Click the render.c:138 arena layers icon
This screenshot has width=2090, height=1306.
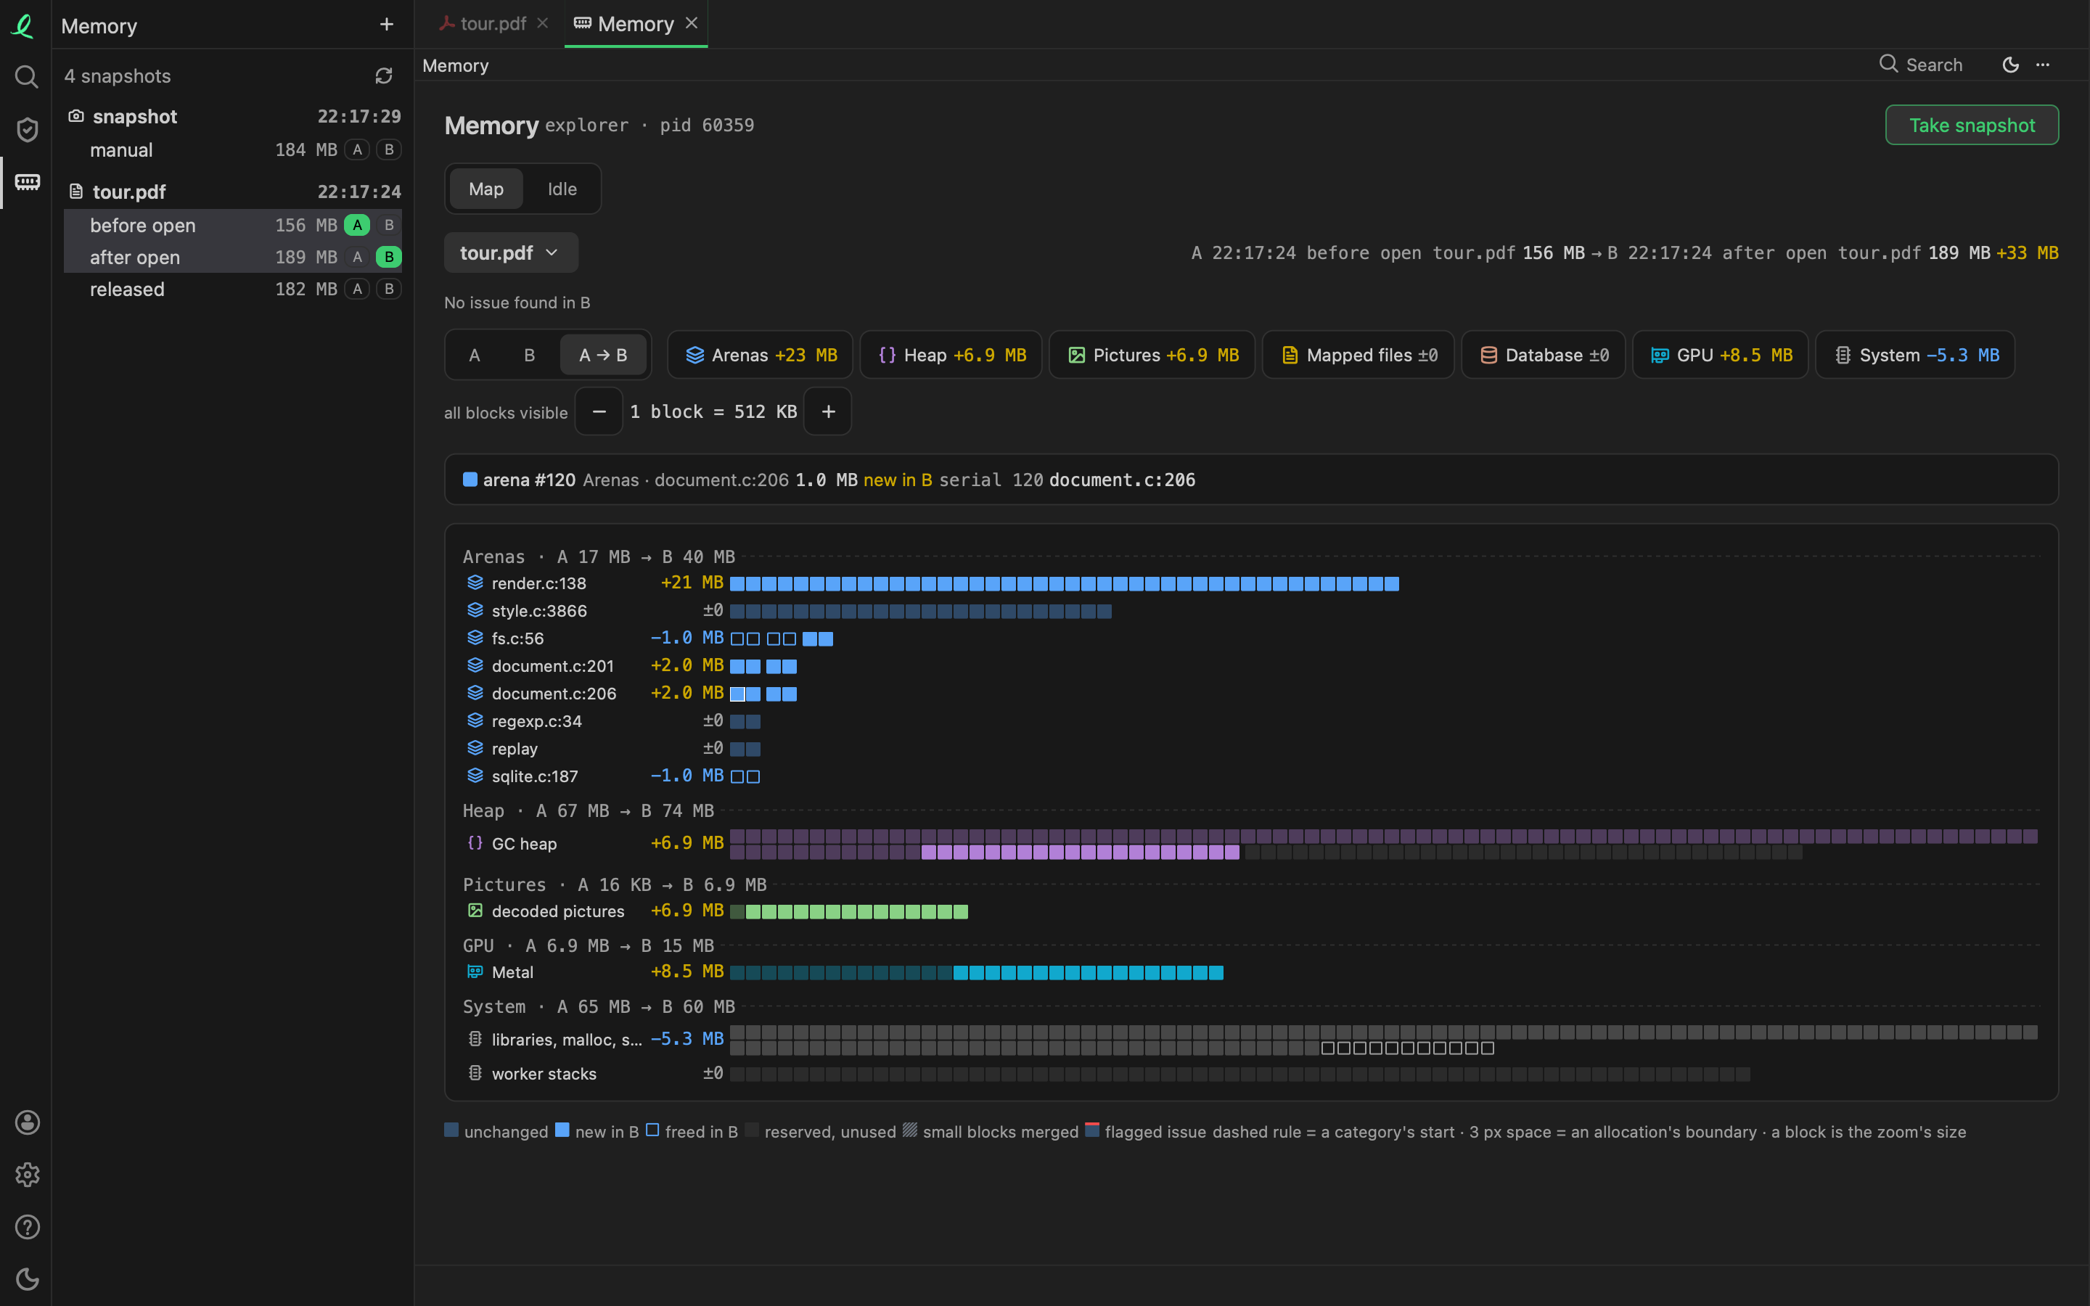click(x=475, y=583)
